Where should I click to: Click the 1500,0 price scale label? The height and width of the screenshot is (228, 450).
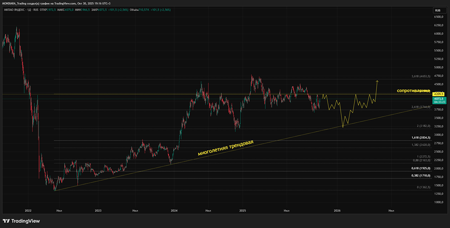pos(439,185)
